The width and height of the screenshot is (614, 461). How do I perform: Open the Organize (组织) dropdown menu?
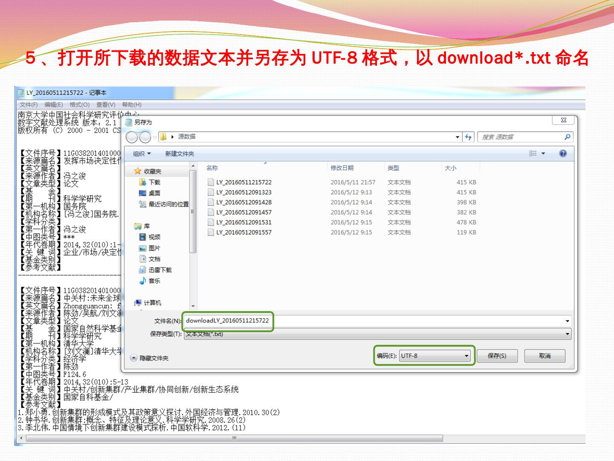coord(142,154)
